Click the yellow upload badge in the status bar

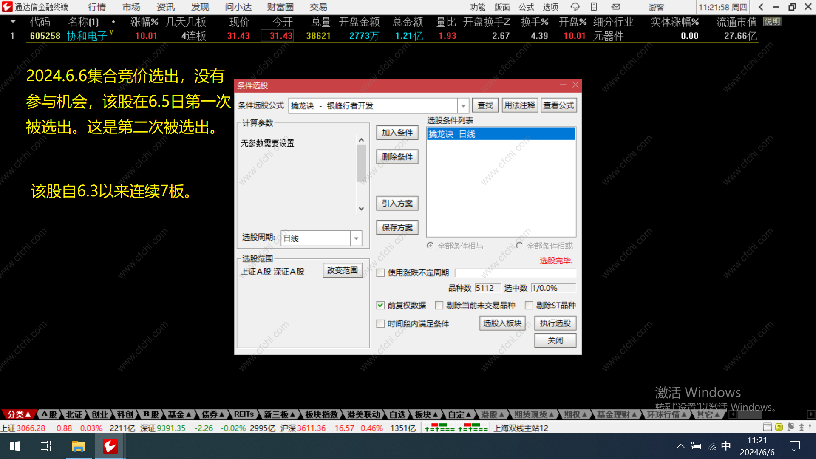(779, 427)
